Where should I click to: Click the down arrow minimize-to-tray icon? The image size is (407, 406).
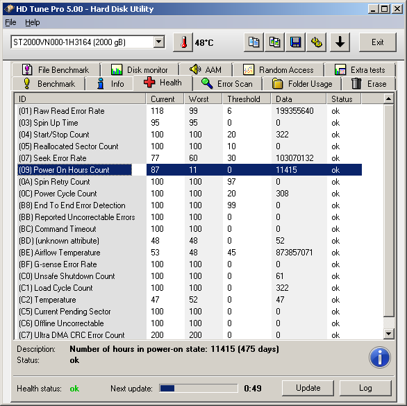340,42
